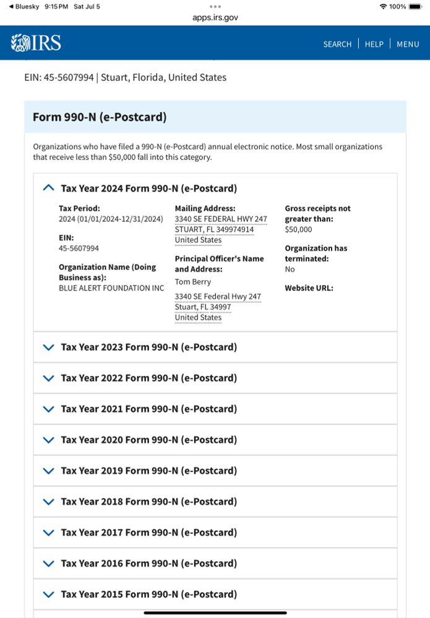Expand Tax Year 2020 Form 990-N details
Screen dimensions: 430x618
click(x=48, y=440)
